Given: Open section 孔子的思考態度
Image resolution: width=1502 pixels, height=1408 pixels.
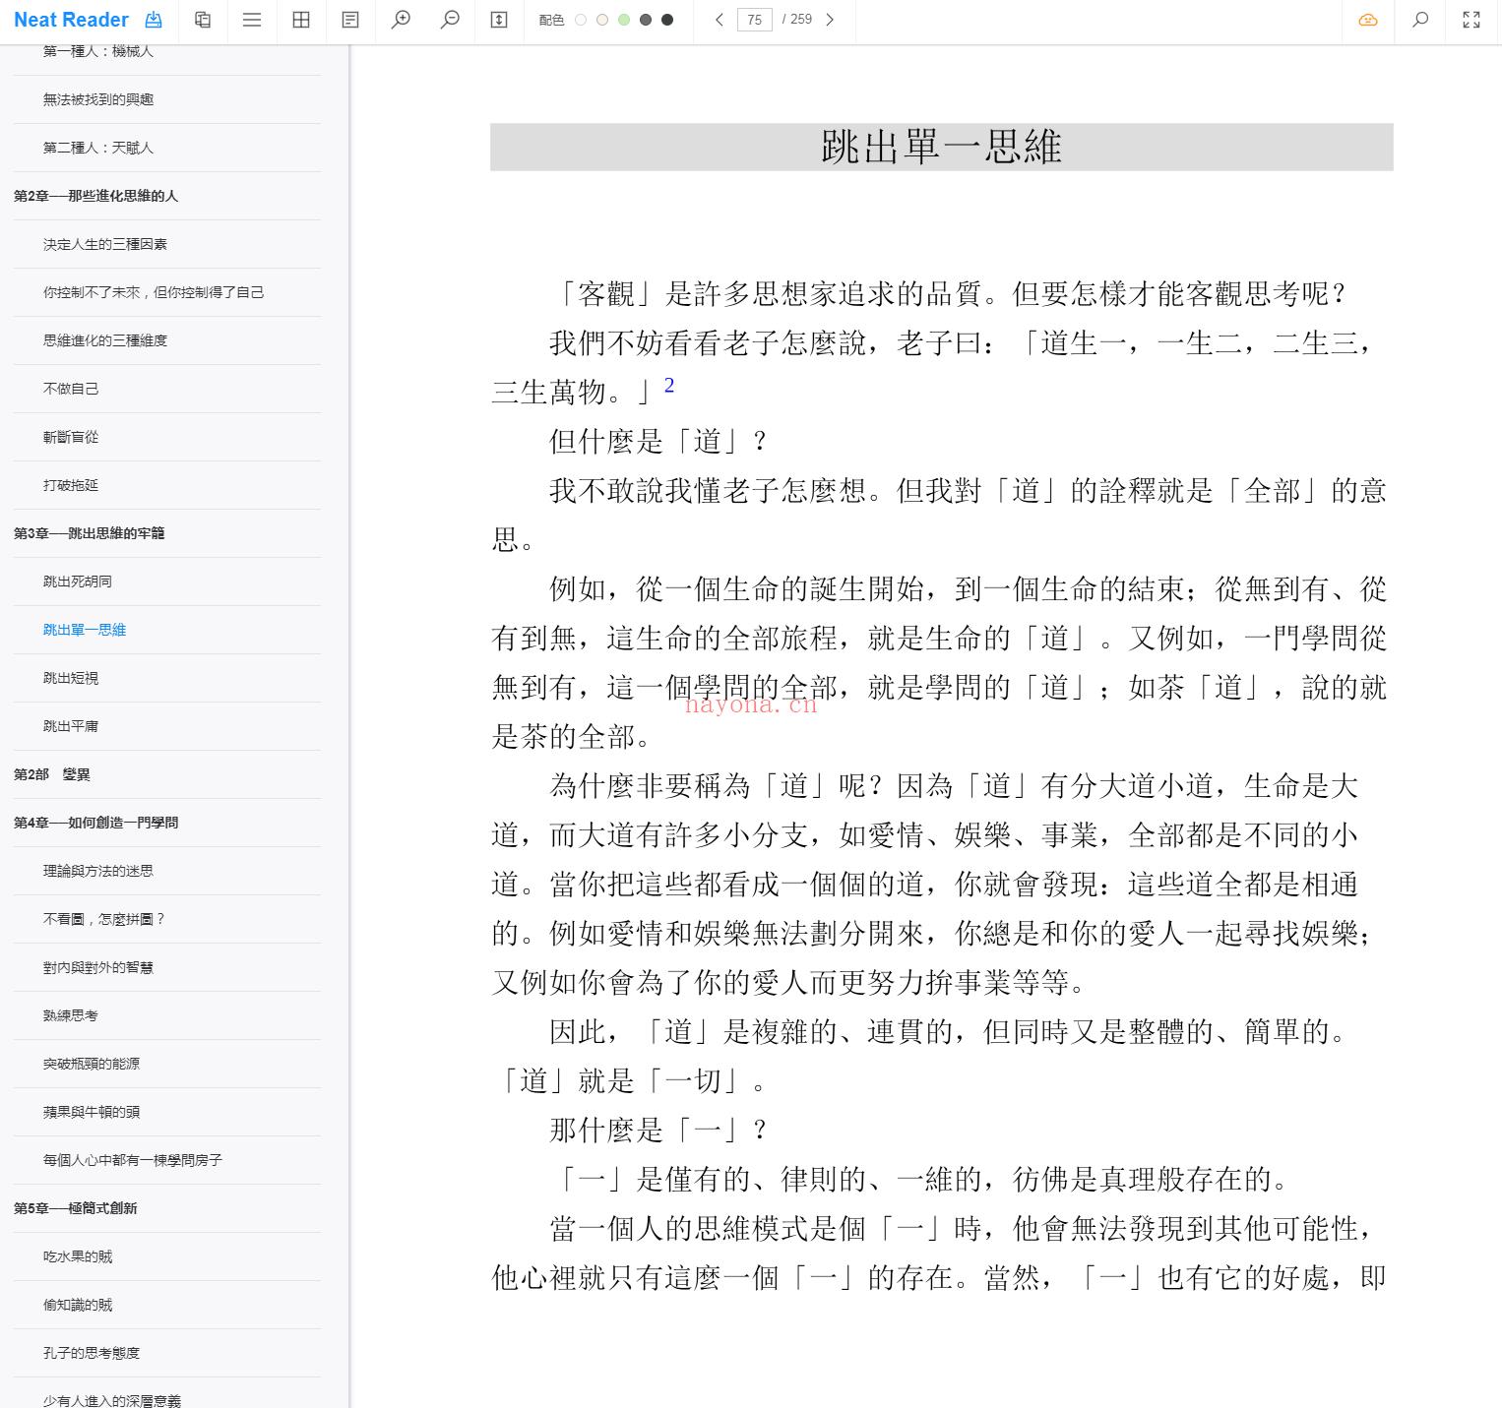Looking at the screenshot, I should [x=92, y=1353].
